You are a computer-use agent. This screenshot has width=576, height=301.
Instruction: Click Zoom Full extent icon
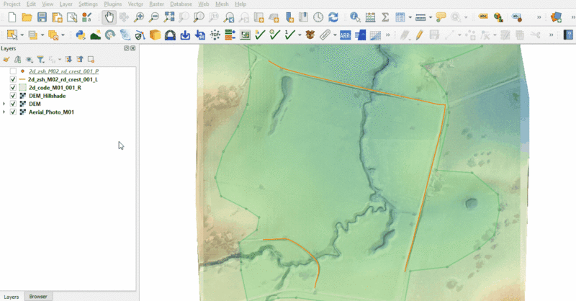pos(169,17)
